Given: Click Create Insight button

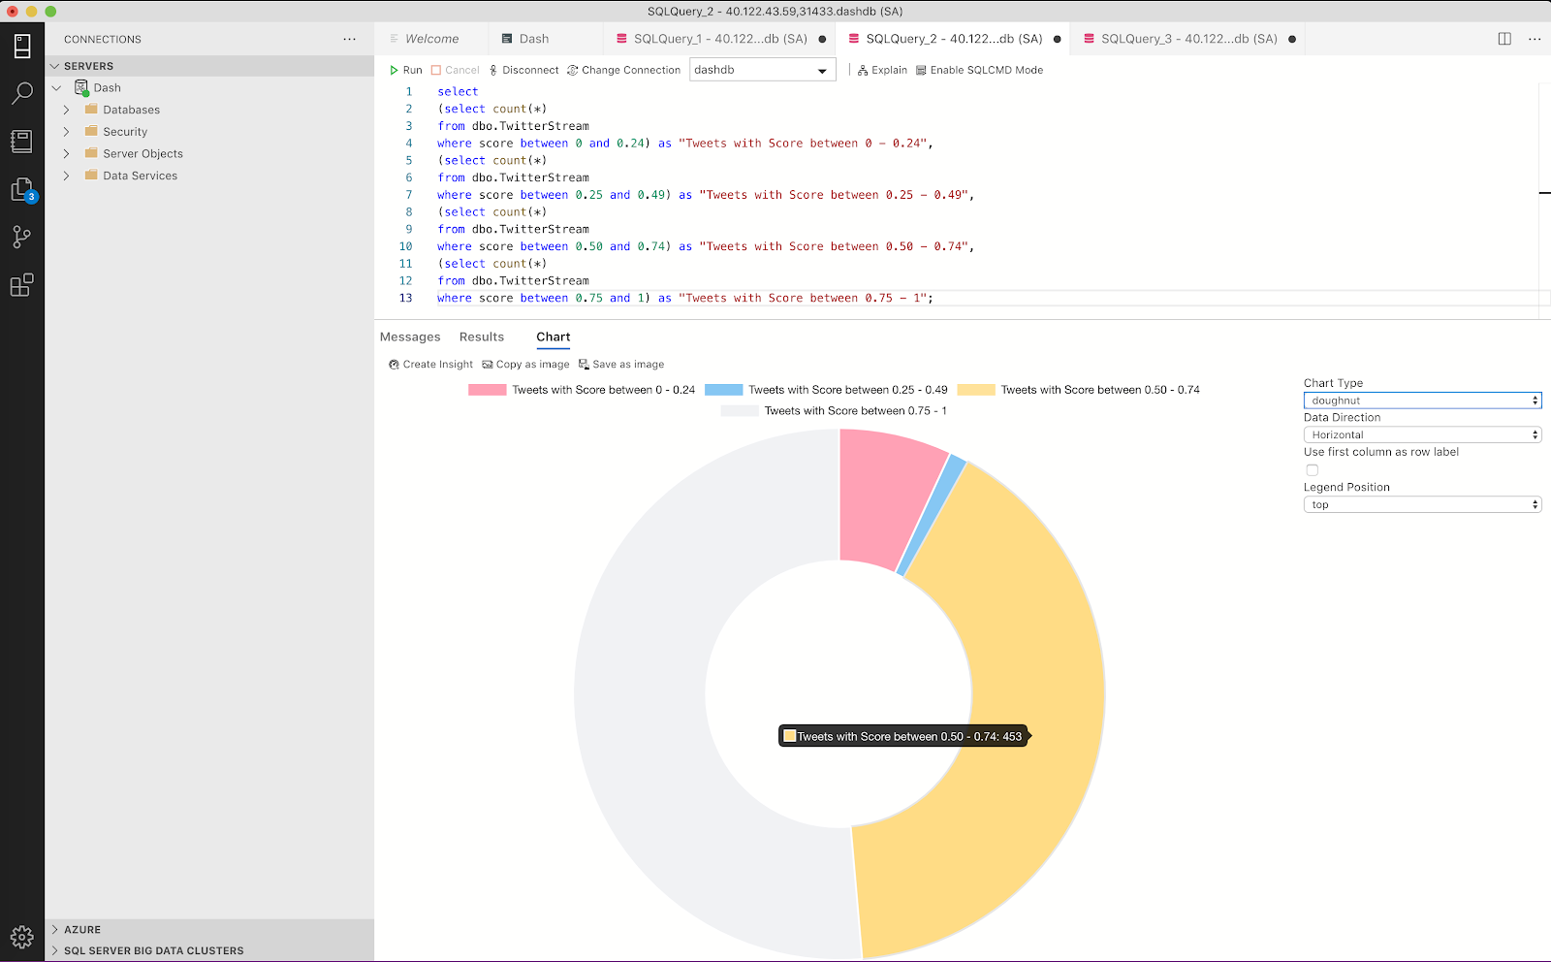Looking at the screenshot, I should [430, 365].
